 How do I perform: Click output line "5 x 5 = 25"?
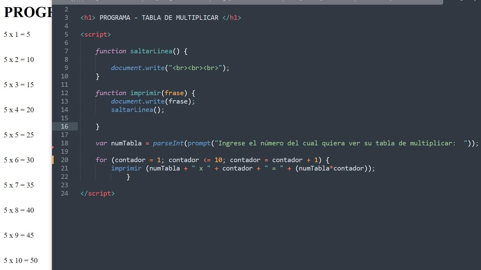19,135
